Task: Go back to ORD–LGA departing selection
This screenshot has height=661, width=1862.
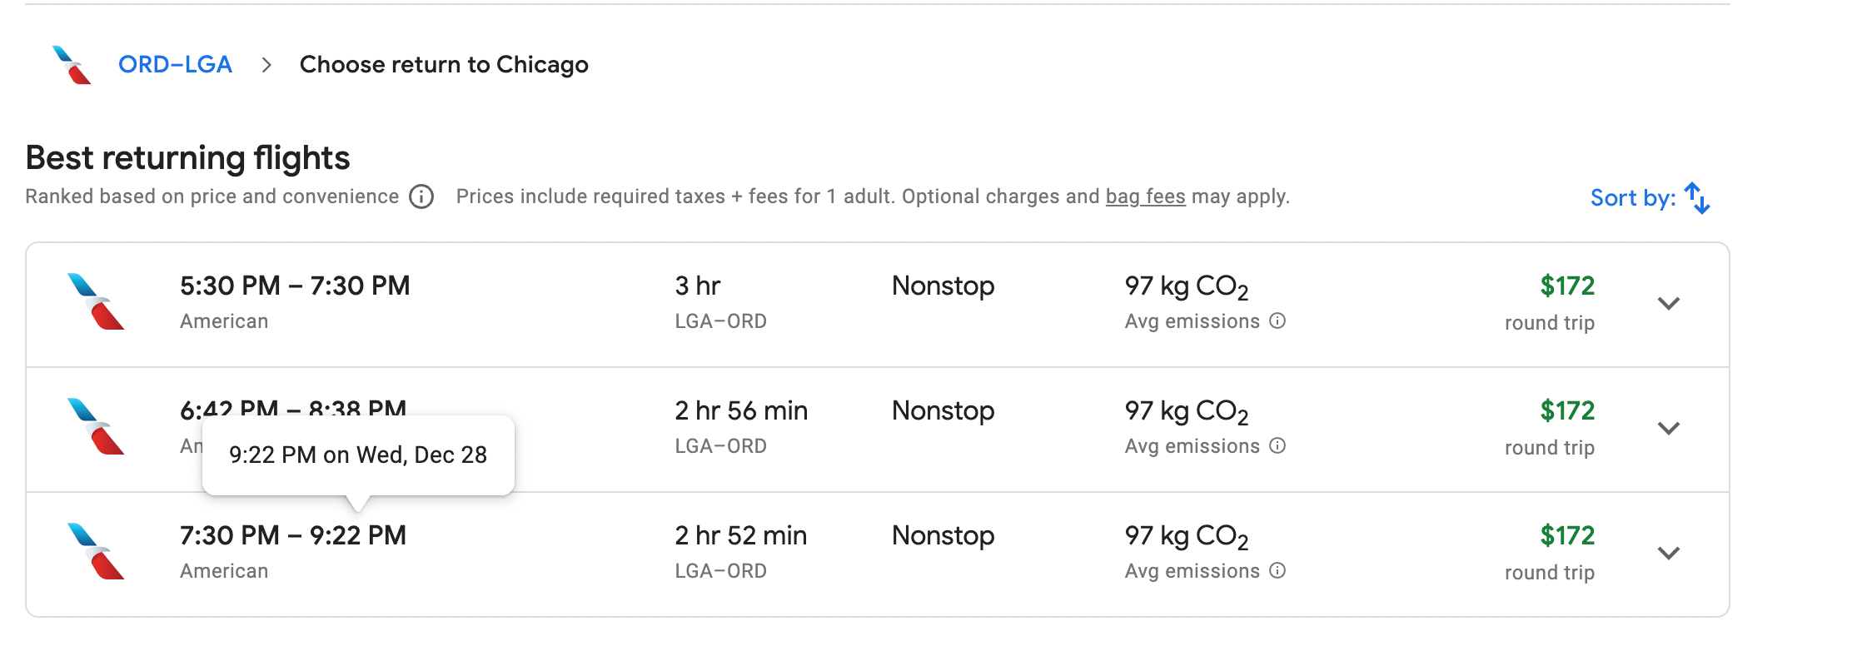Action: [x=175, y=65]
